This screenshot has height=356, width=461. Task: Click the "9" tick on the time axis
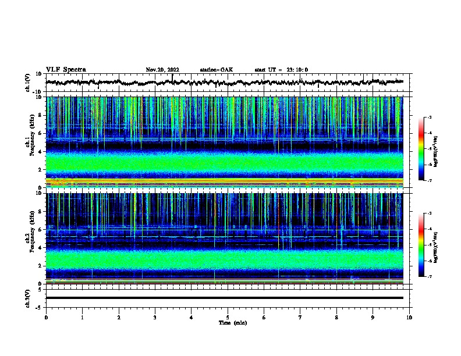pos(373,317)
